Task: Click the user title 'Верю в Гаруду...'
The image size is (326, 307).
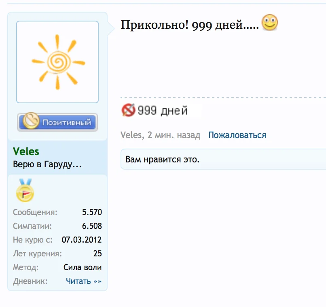Action: coord(47,164)
